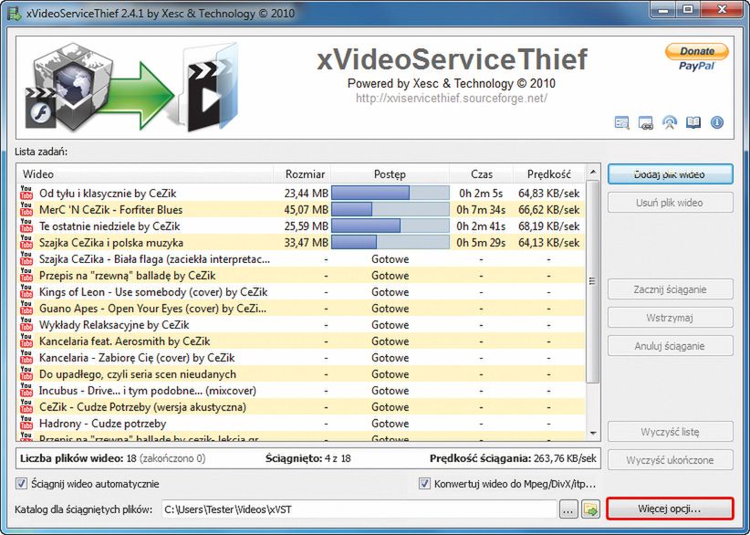Screen dimensions: 750x535
Task: Click the task list vertical scrollbar thumb
Action: tap(593, 281)
